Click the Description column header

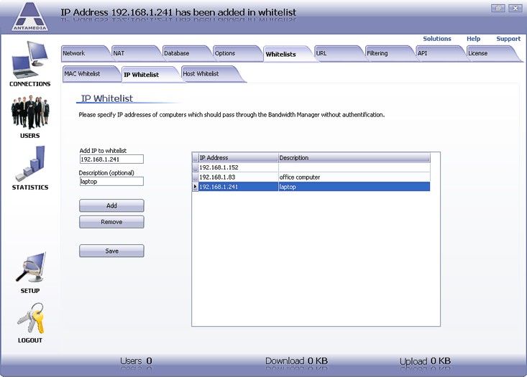[354, 157]
